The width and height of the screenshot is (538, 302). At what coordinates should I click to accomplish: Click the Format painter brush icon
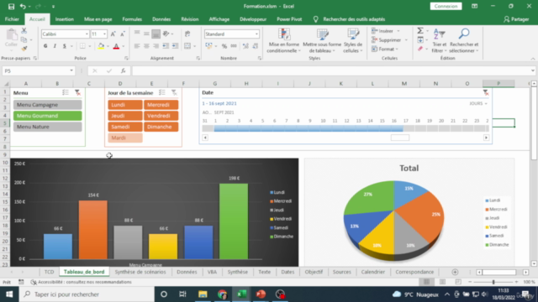point(24,49)
